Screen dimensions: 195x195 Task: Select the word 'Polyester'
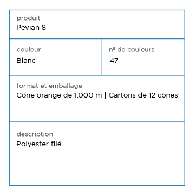[x=32, y=144]
